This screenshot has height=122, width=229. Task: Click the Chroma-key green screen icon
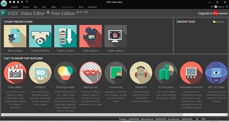coord(116,73)
